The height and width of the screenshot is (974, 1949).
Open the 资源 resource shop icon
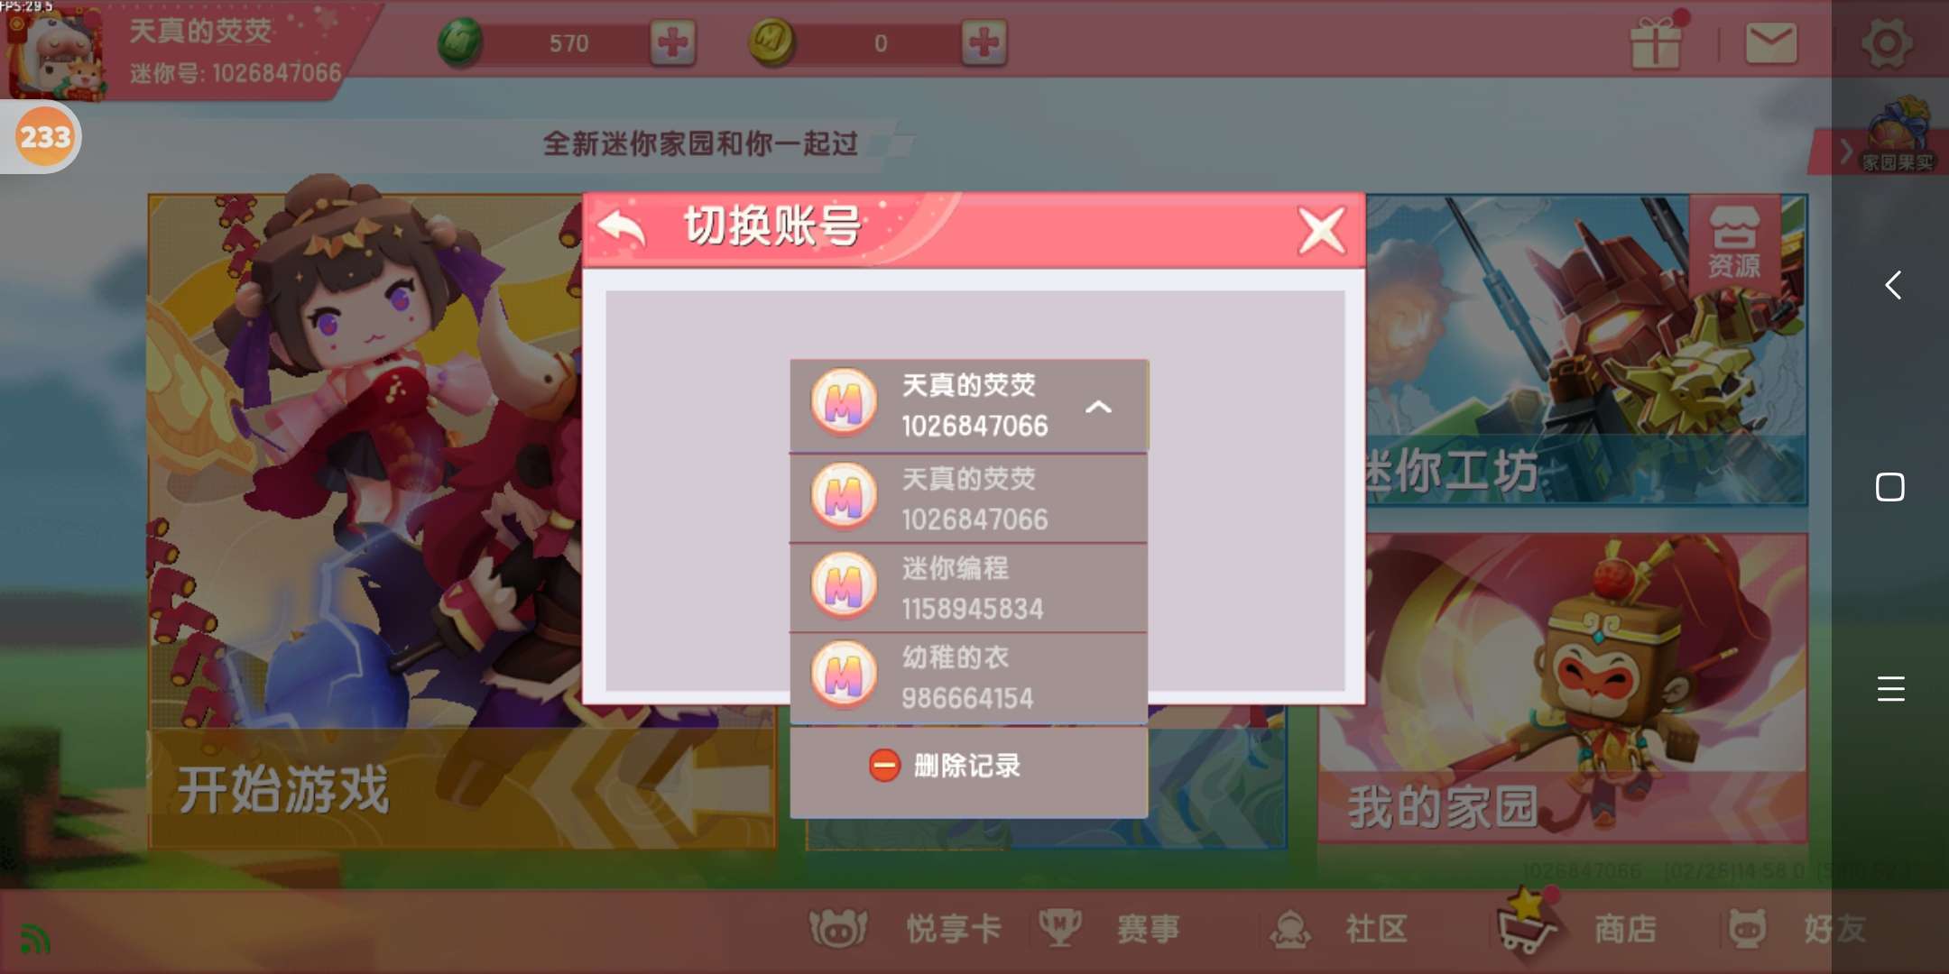(1733, 242)
